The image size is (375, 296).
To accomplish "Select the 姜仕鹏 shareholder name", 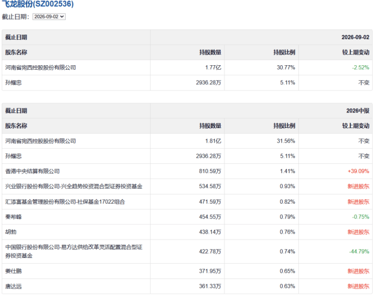I will (13, 271).
